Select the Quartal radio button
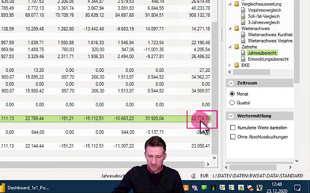 pyautogui.click(x=232, y=103)
